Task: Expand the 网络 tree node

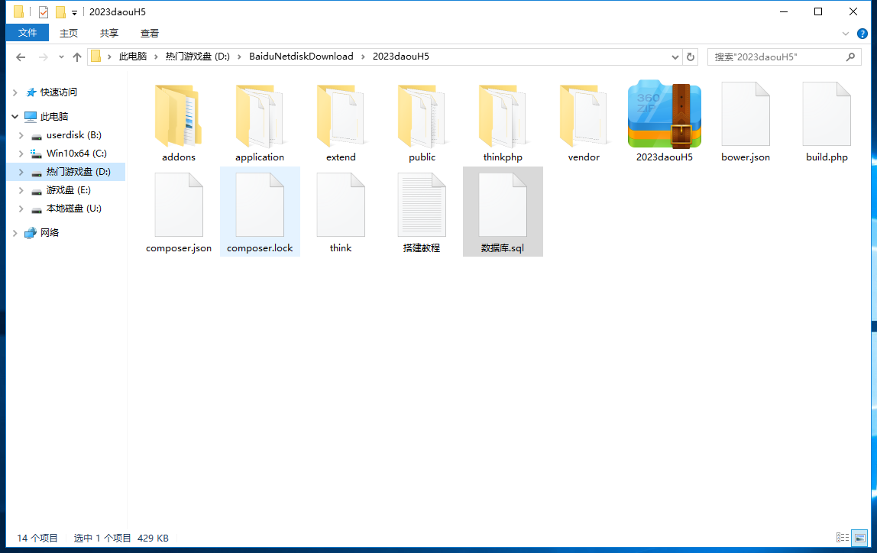Action: pyautogui.click(x=15, y=233)
